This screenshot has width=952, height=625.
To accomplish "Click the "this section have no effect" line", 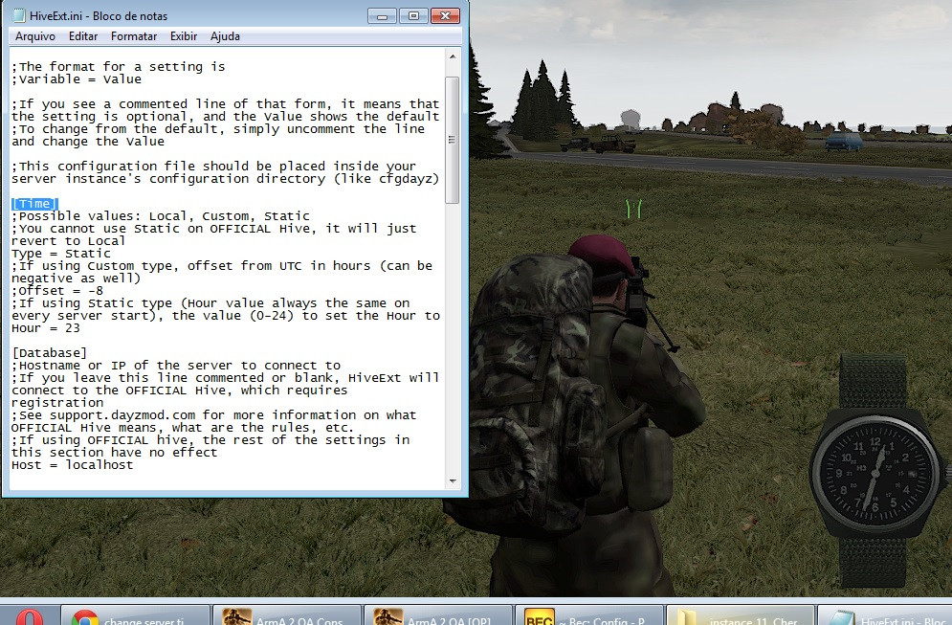I will pos(114,453).
